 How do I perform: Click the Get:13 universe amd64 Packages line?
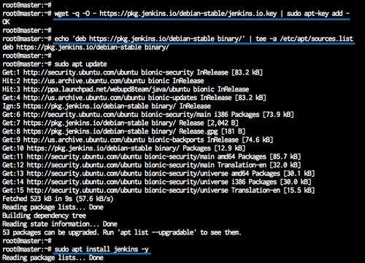click(x=158, y=174)
